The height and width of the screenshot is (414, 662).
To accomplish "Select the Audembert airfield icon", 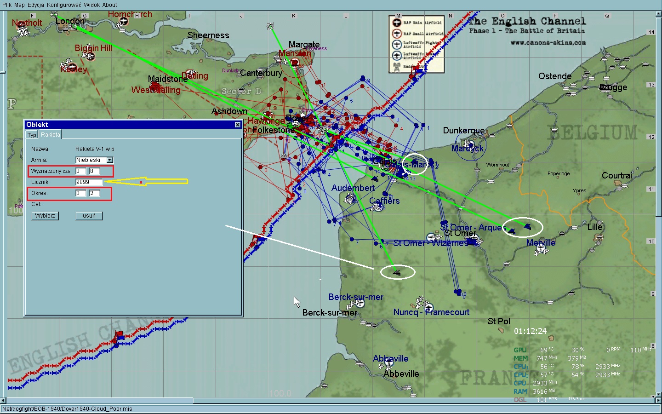I will coord(351,198).
